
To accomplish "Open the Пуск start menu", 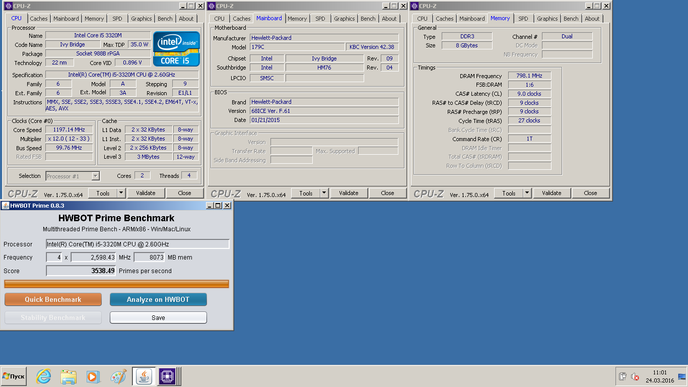I will pos(14,376).
